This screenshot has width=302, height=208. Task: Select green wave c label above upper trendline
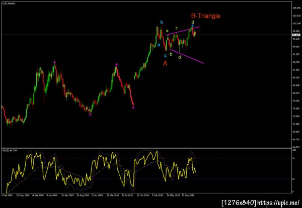click(x=177, y=28)
